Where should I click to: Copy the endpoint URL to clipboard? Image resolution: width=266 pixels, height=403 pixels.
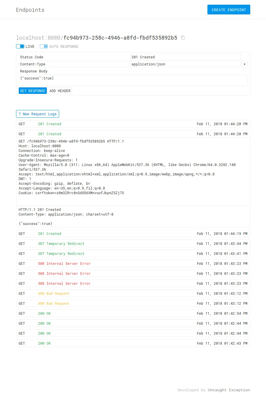(x=183, y=38)
